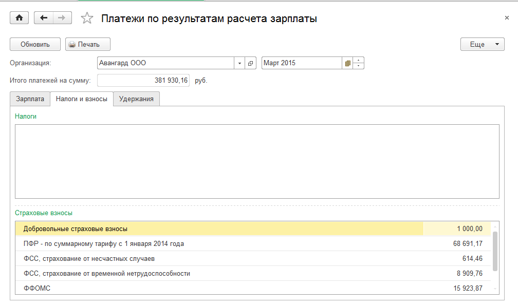
Task: Add page to favorites with star
Action: (87, 18)
